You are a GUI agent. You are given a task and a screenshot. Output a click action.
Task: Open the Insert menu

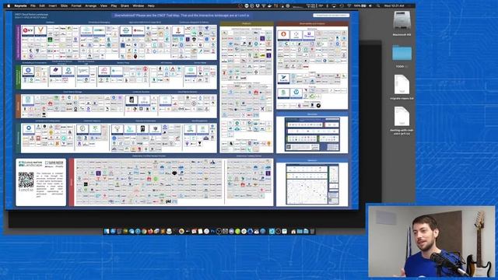point(53,5)
